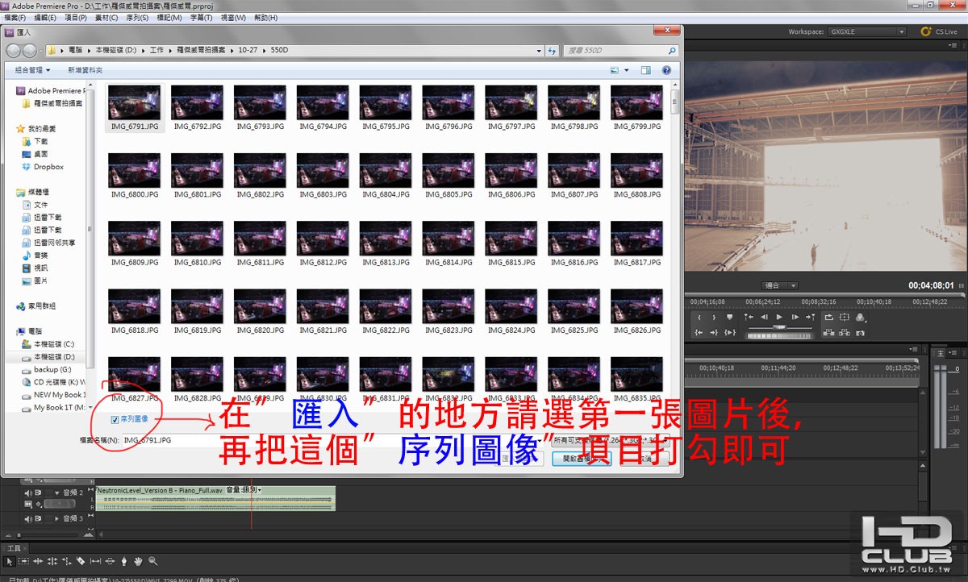Select the Razor tool
Screen dimensions: 968x582
point(81,561)
